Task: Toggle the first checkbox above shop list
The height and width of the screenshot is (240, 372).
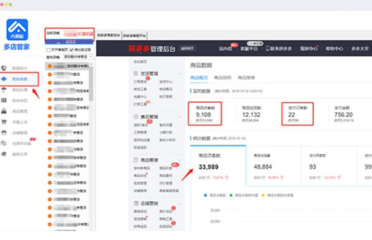Action: pyautogui.click(x=48, y=50)
